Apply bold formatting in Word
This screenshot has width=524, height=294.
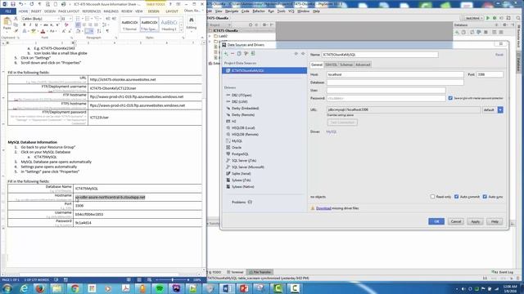pyautogui.click(x=25, y=25)
